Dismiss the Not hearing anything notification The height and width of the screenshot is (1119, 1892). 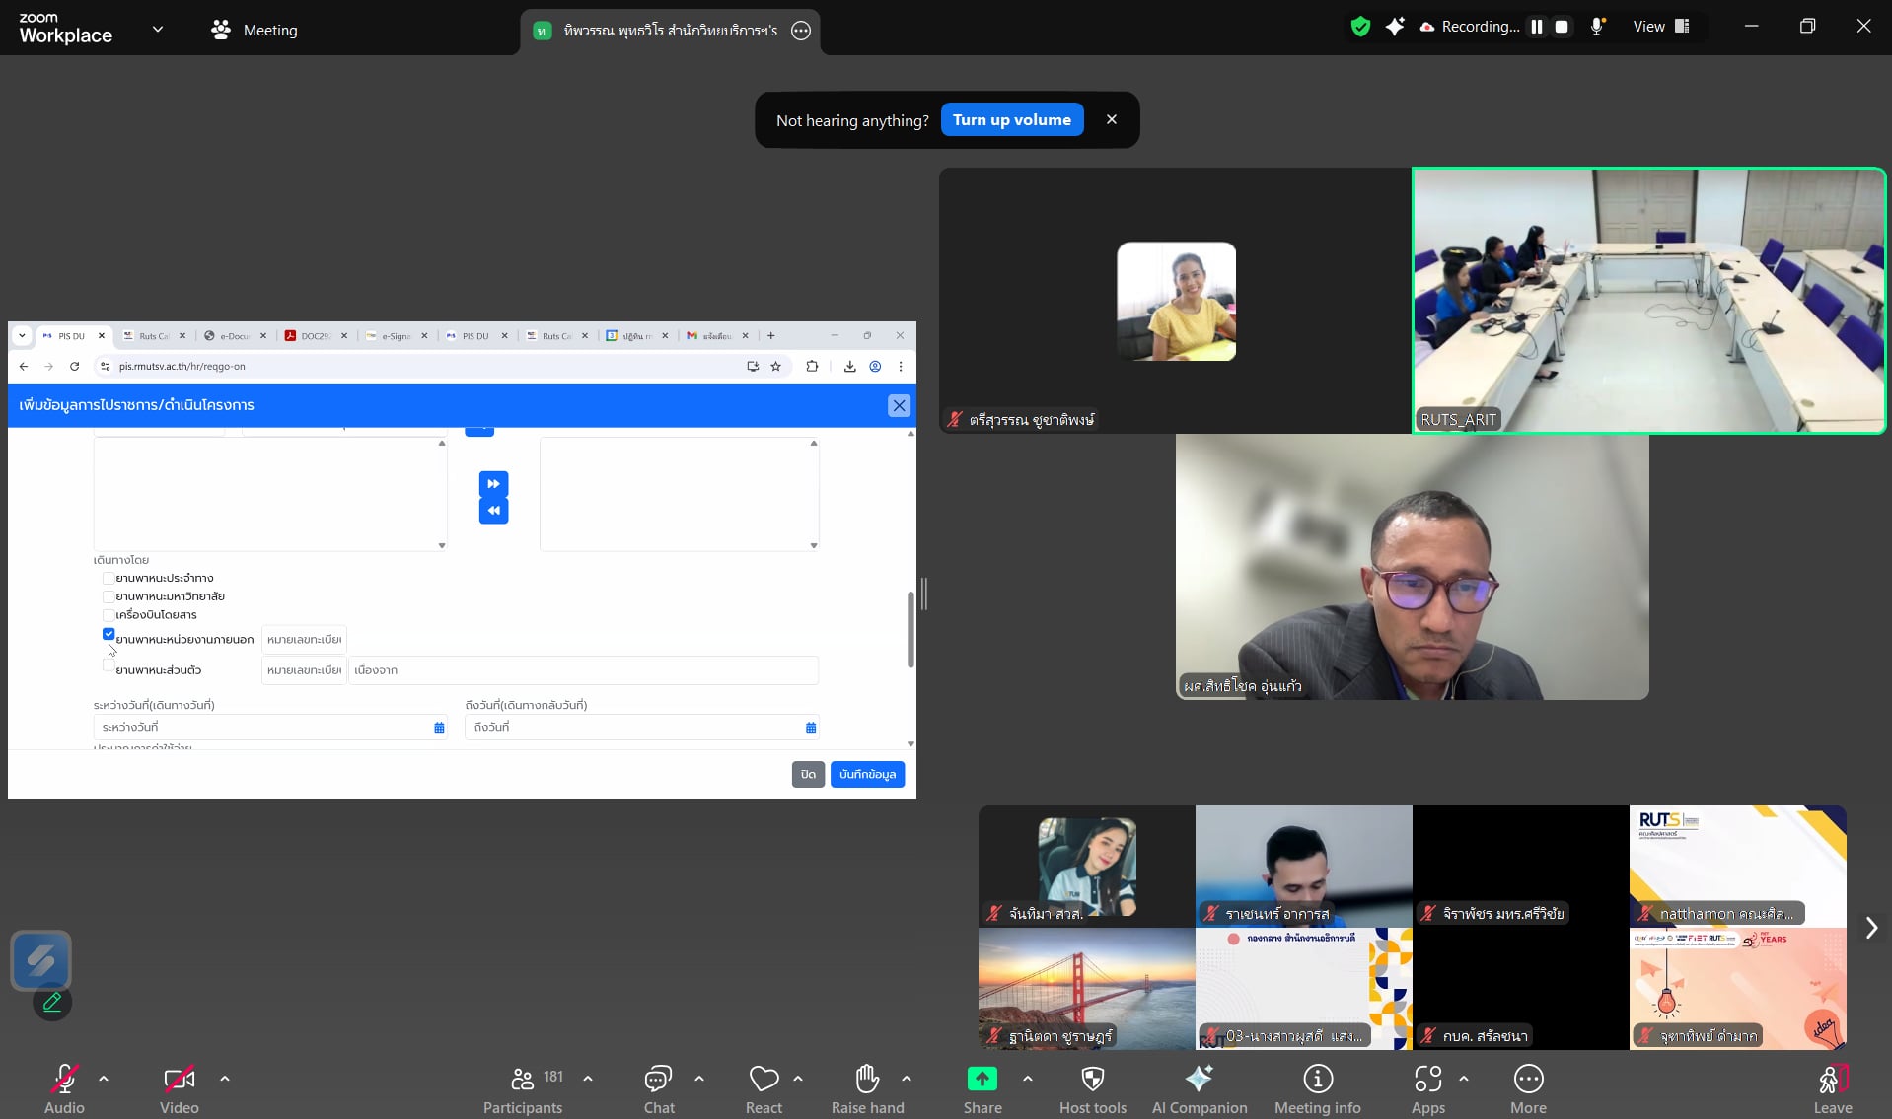click(x=1112, y=119)
